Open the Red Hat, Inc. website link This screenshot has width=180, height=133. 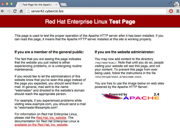click(51, 118)
